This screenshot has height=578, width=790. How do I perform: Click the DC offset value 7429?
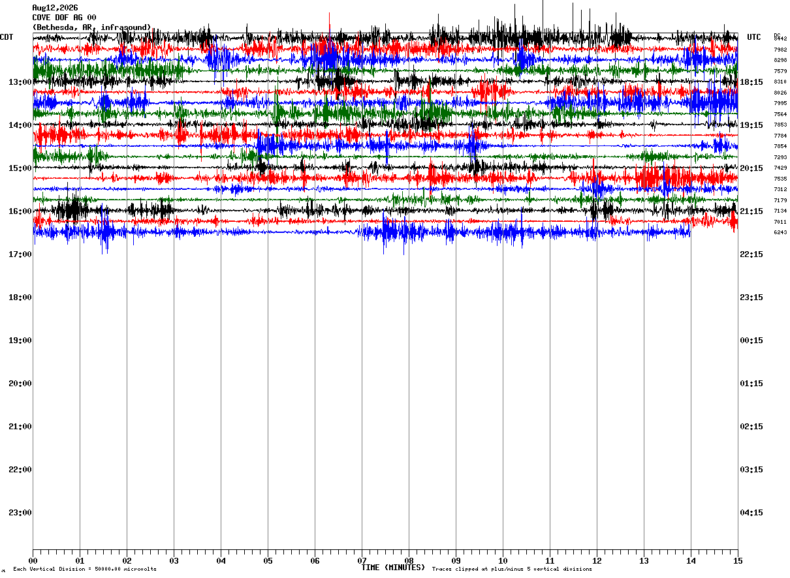click(x=780, y=168)
